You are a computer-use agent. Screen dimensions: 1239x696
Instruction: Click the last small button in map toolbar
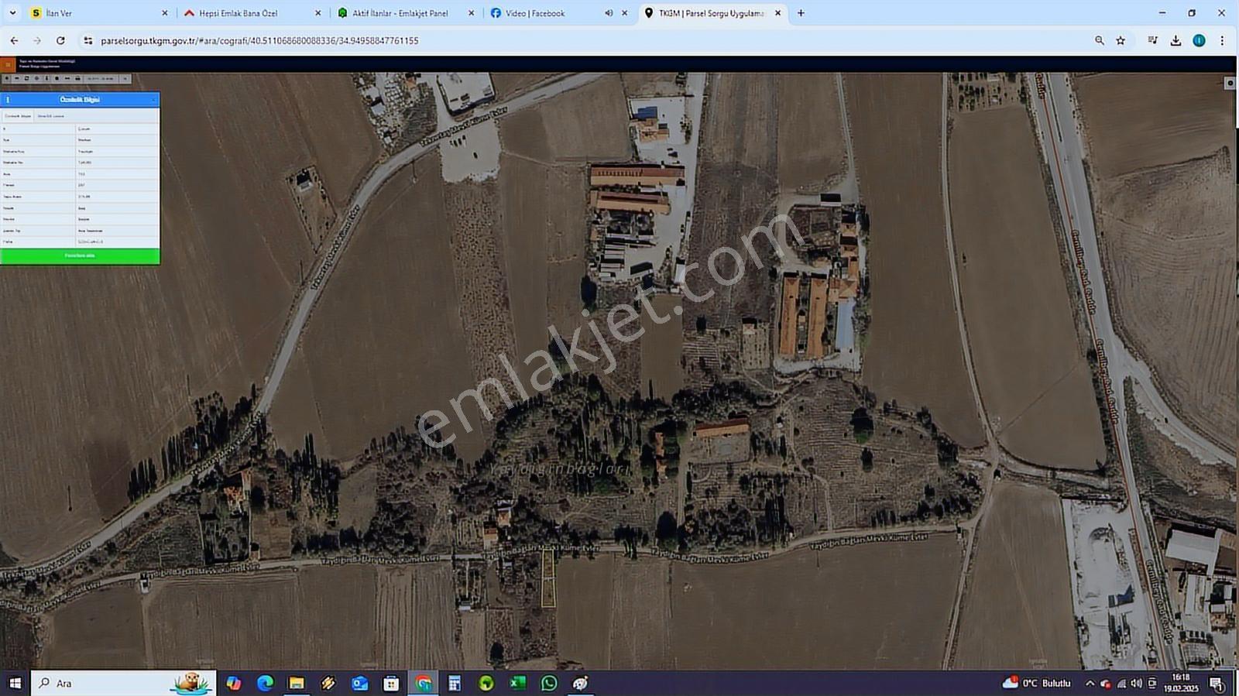(125, 79)
